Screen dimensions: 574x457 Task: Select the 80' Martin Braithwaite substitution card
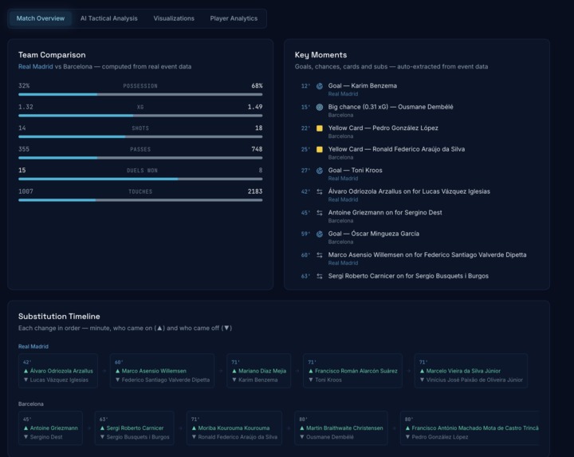pos(341,427)
